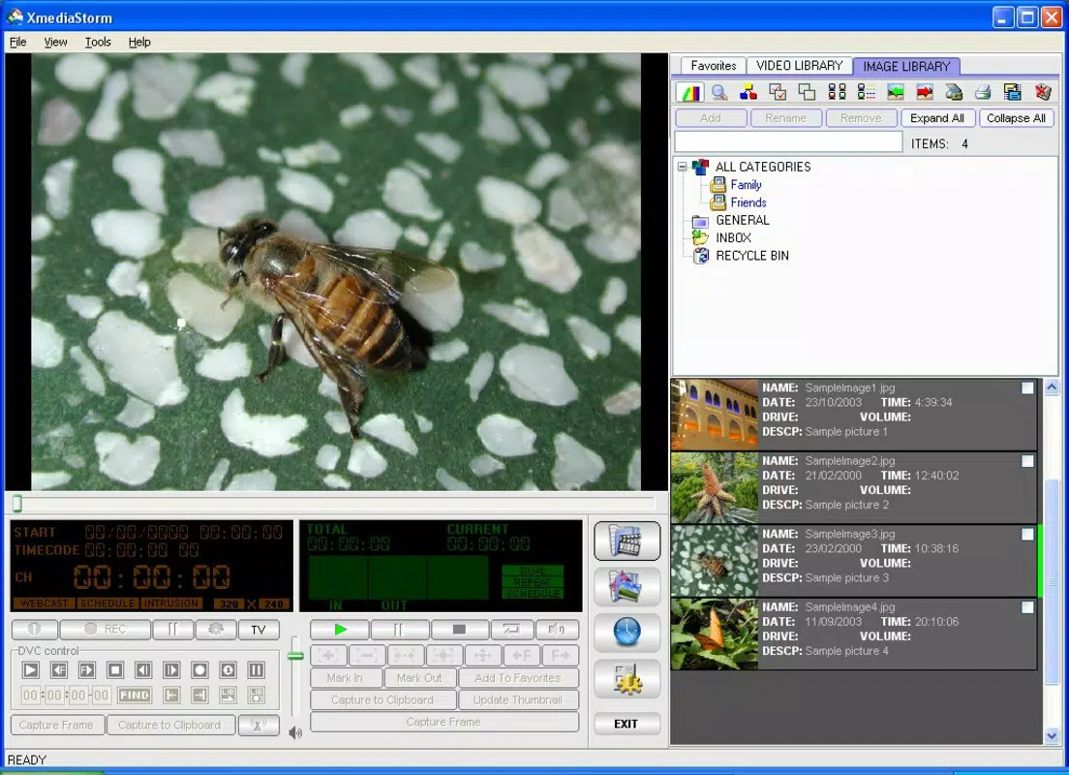The width and height of the screenshot is (1069, 775).
Task: Click the loop repeat playback button
Action: coord(510,629)
